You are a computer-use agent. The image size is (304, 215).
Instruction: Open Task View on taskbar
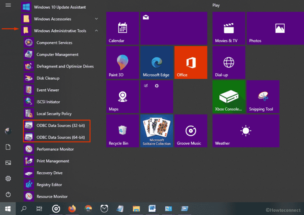[x=39, y=209]
